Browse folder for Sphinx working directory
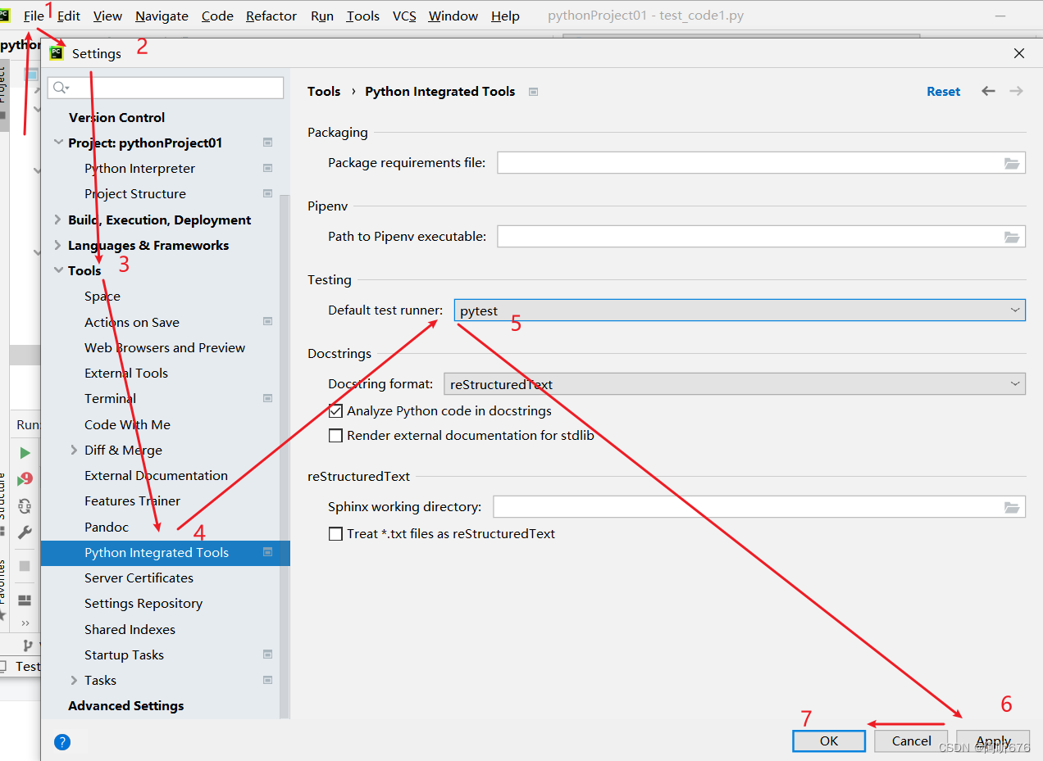Viewport: 1043px width, 761px height. coord(1012,507)
